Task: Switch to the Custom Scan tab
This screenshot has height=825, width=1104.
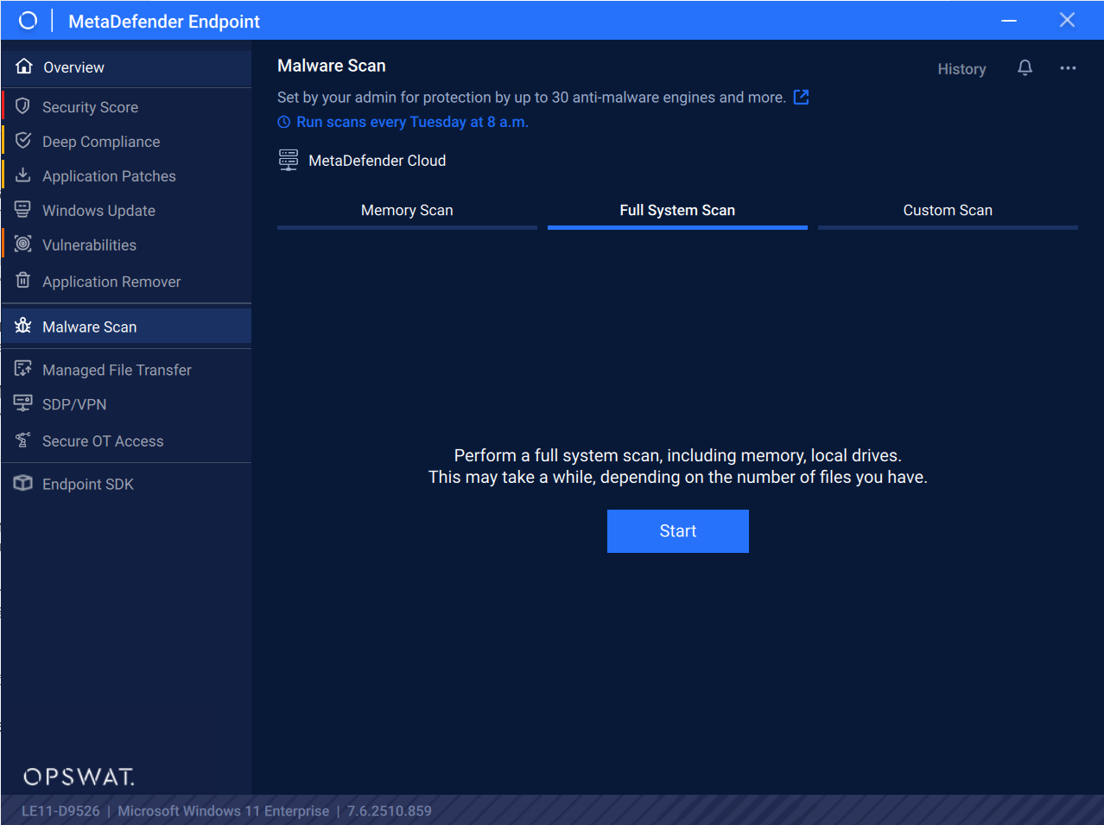Action: click(x=948, y=211)
